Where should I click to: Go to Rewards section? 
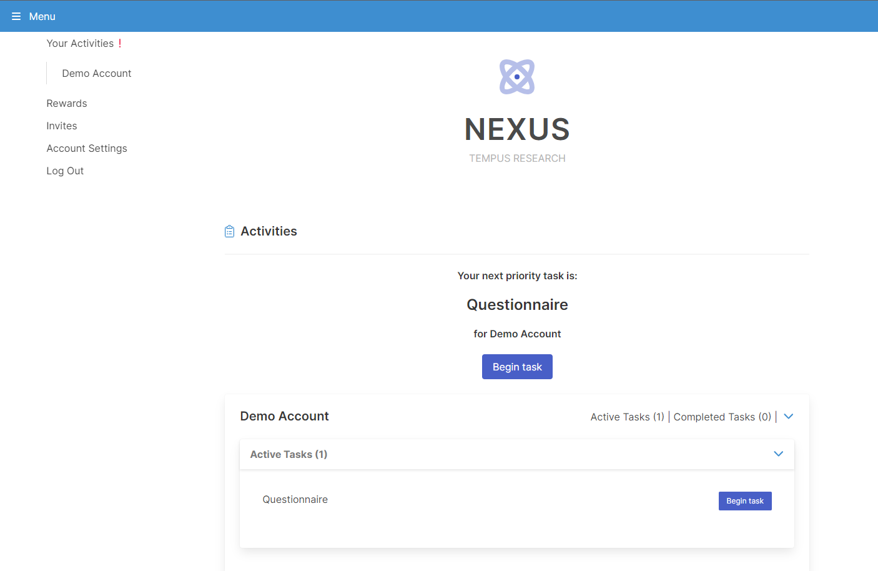(x=66, y=103)
